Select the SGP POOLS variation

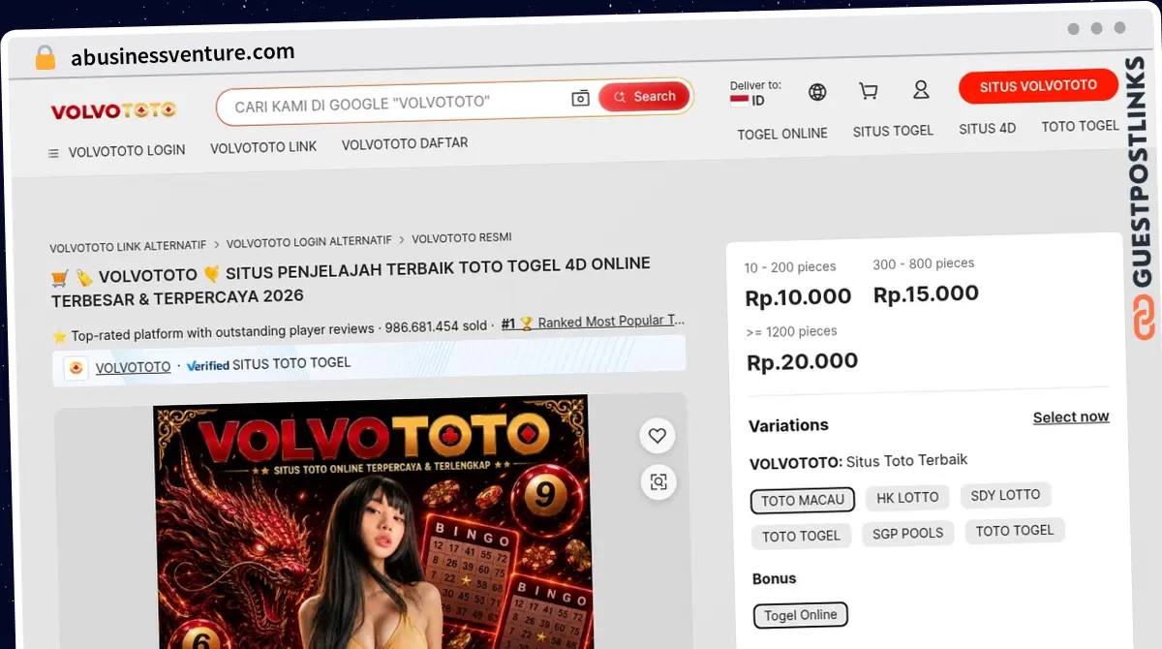pos(907,534)
